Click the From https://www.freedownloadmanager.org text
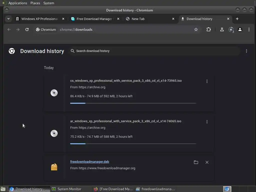This screenshot has height=192, width=256. click(x=103, y=168)
